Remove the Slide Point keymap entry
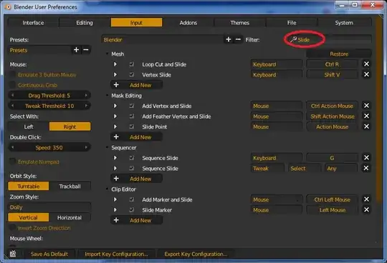Image resolution: width=387 pixels, height=263 pixels. pyautogui.click(x=366, y=126)
